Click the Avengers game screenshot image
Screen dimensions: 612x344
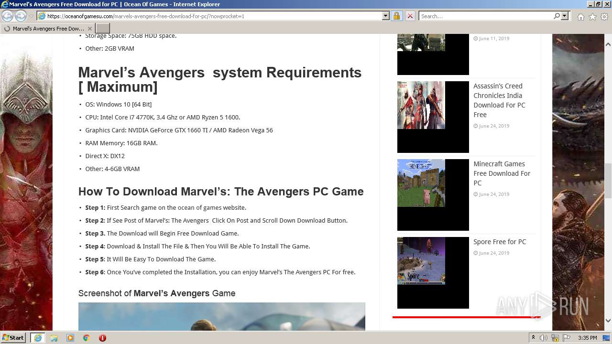click(221, 316)
